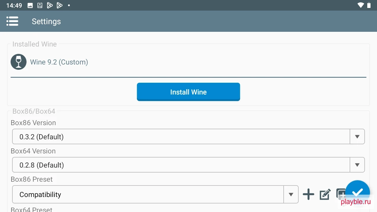Viewport: 377px width, 212px height.
Task: Tap the image notification icon in status bar
Action: [30, 5]
